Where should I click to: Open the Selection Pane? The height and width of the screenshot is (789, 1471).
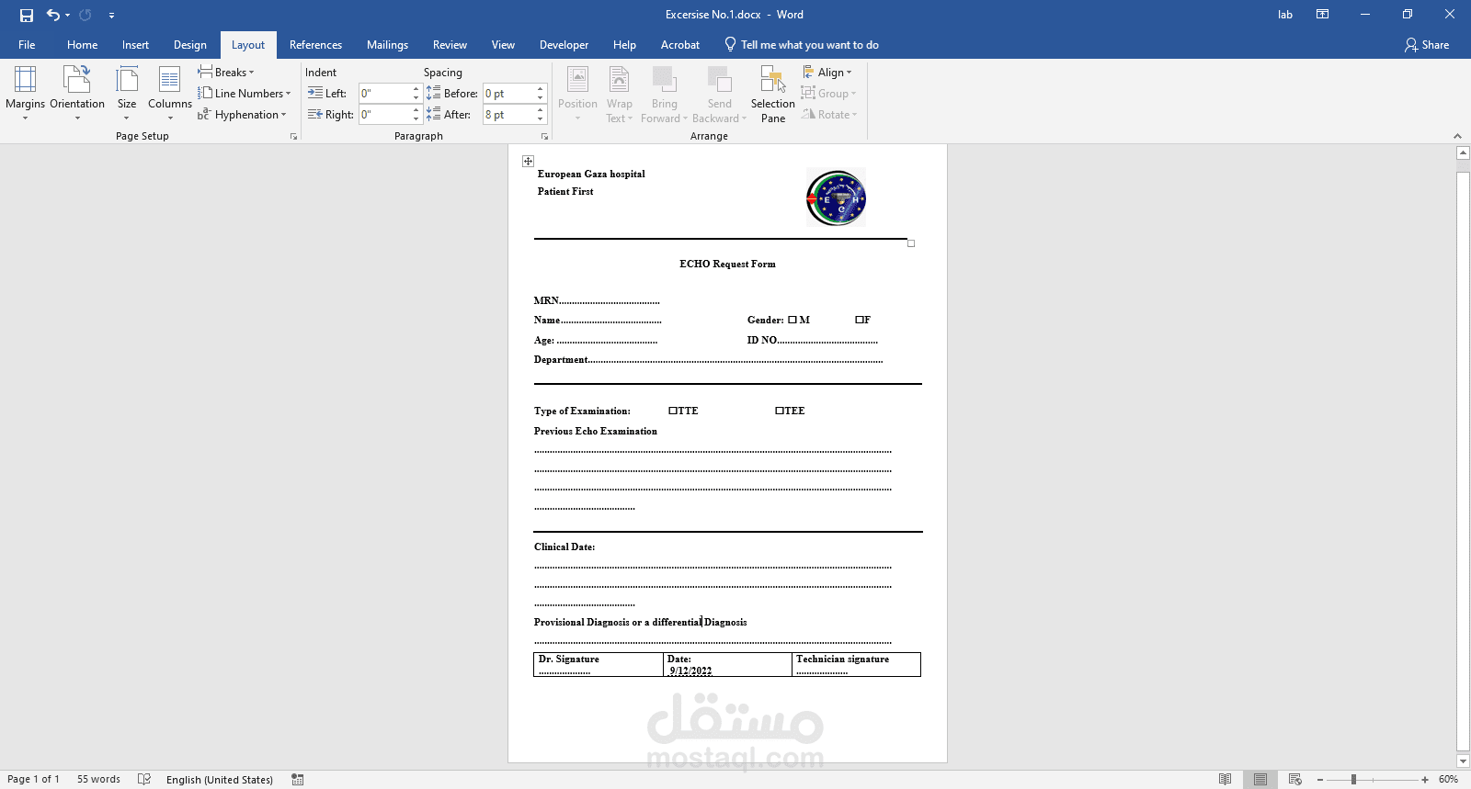click(x=773, y=94)
